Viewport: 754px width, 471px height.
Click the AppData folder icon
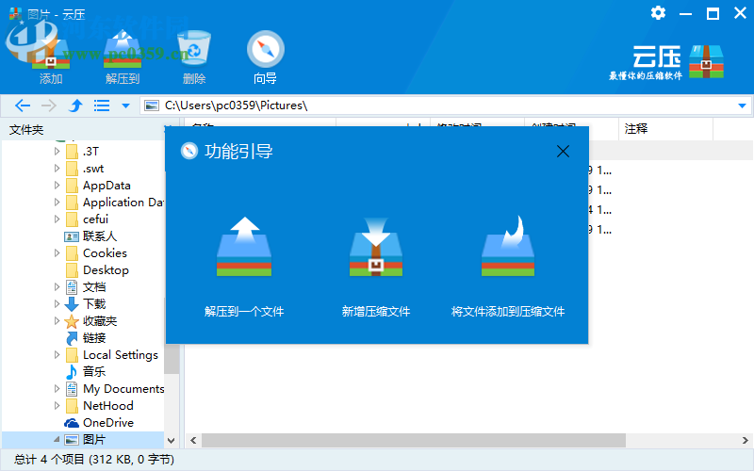click(72, 185)
